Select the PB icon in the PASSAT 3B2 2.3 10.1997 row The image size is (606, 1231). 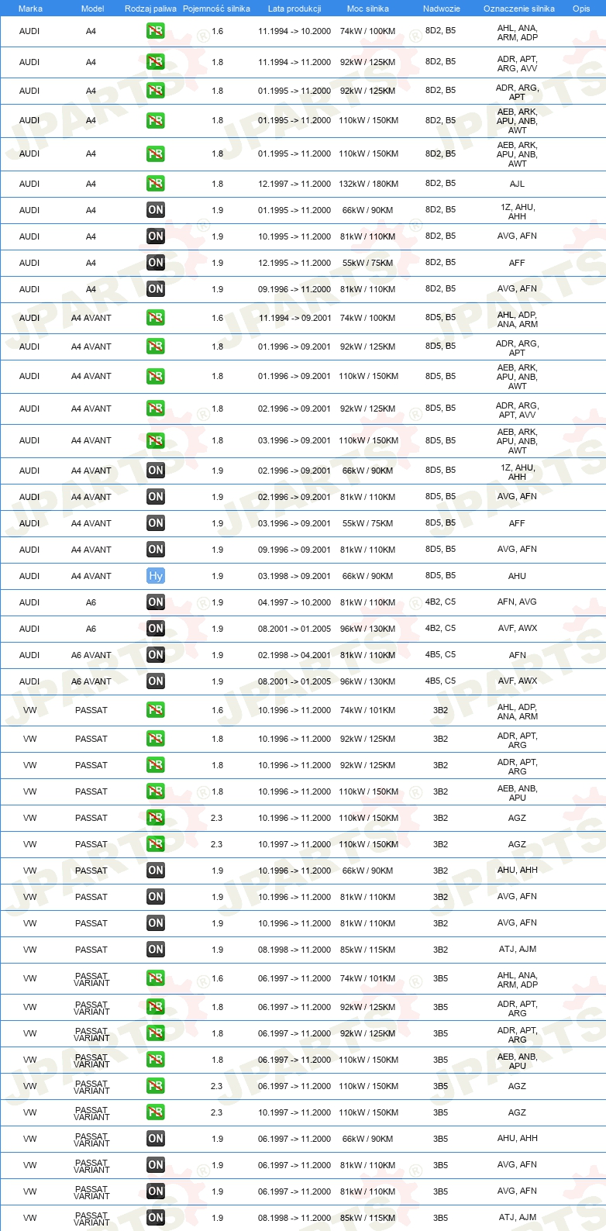tap(156, 844)
